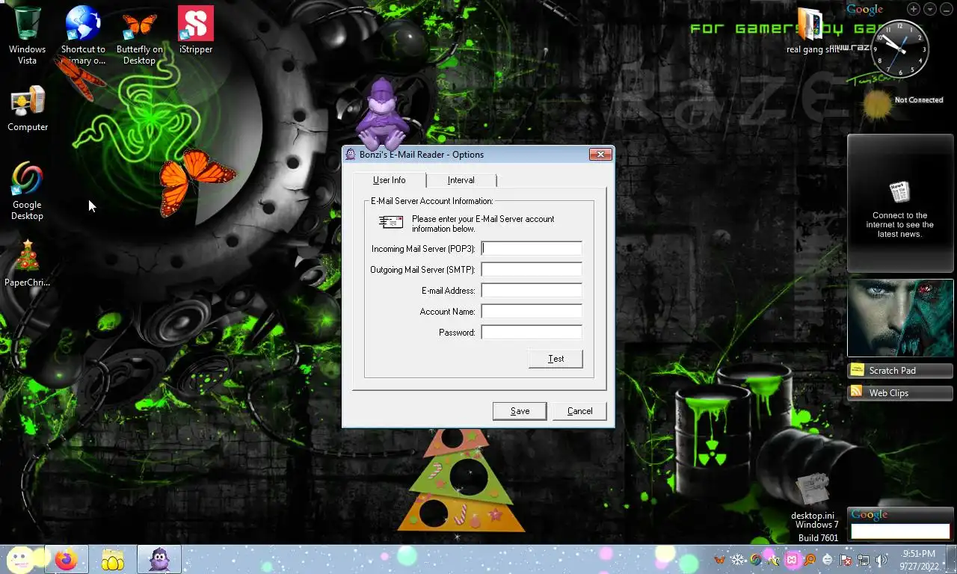The width and height of the screenshot is (957, 574).
Task: Select the folder icon named real gang
Action: 811,31
